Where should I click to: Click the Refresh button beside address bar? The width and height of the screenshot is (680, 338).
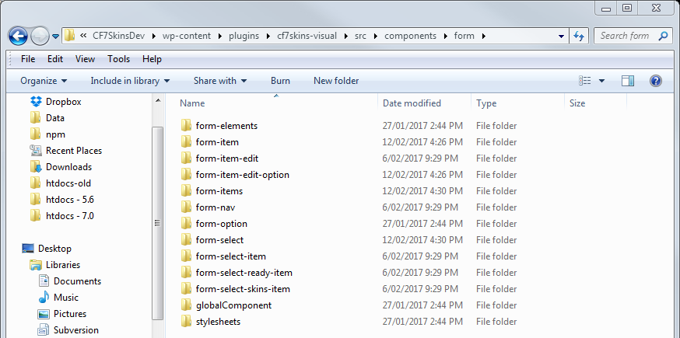click(579, 36)
